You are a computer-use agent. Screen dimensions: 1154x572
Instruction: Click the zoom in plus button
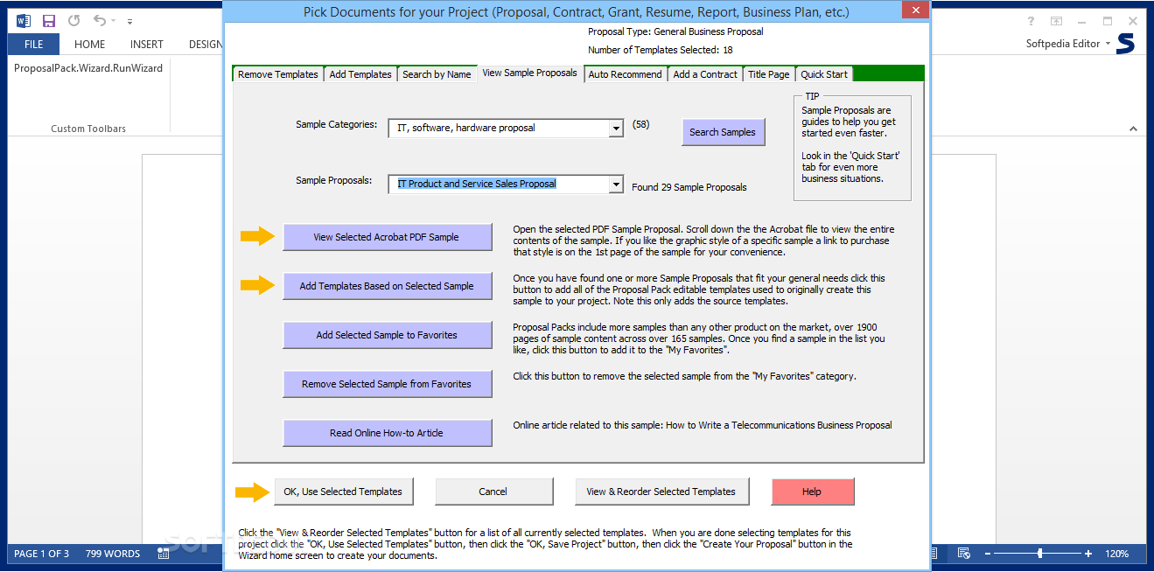[1088, 554]
